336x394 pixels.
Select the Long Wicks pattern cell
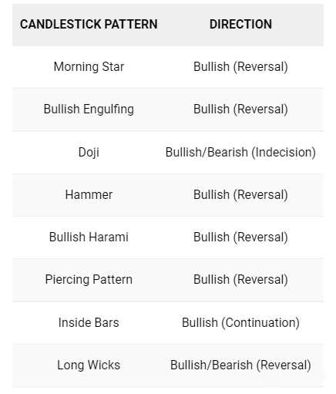click(x=89, y=365)
